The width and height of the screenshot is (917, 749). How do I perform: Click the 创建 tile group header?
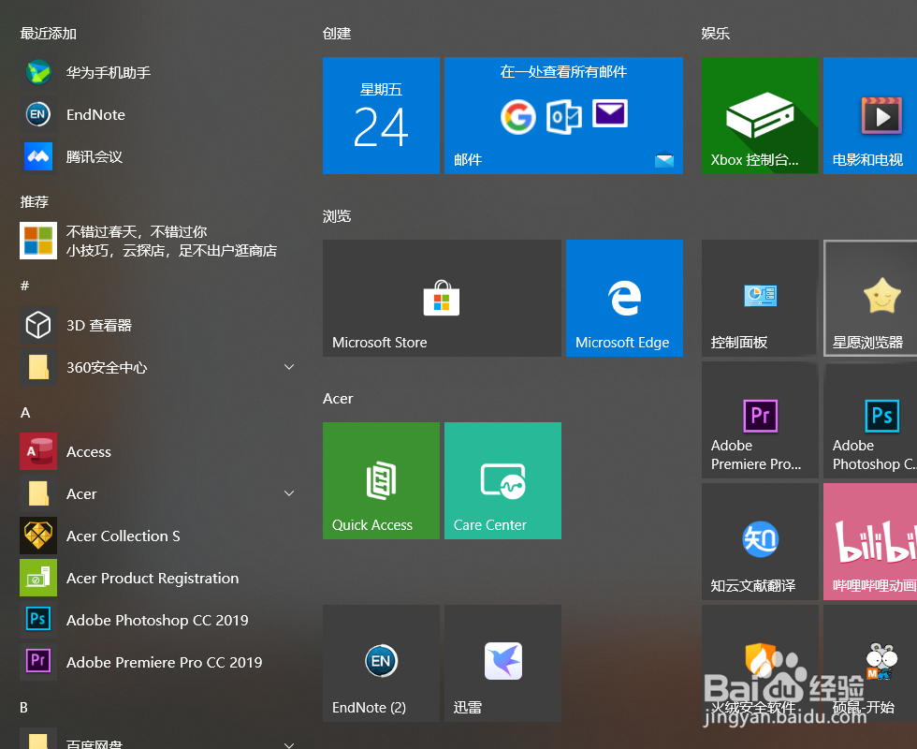[x=337, y=34]
